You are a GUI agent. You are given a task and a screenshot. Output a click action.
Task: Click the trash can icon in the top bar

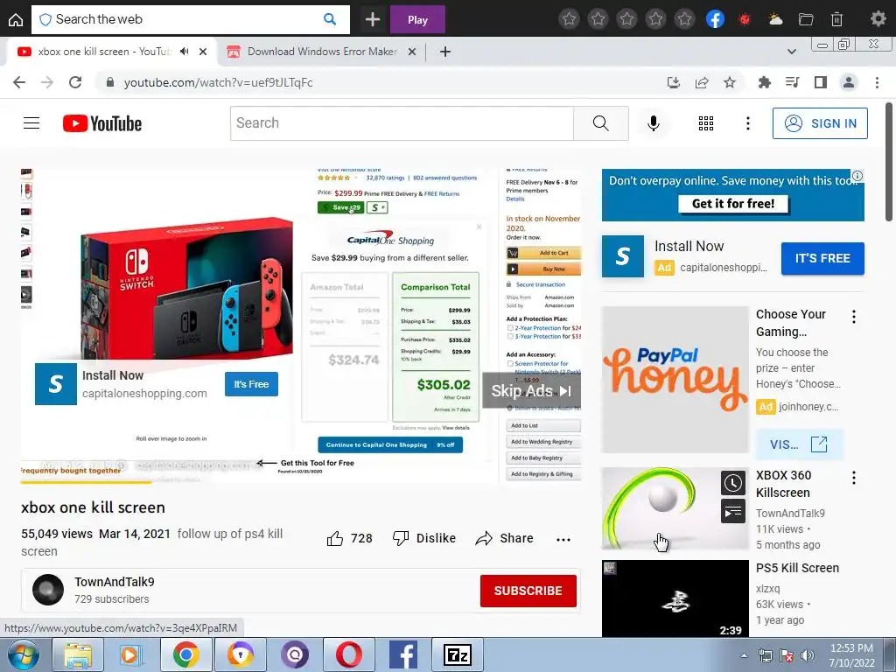(836, 19)
